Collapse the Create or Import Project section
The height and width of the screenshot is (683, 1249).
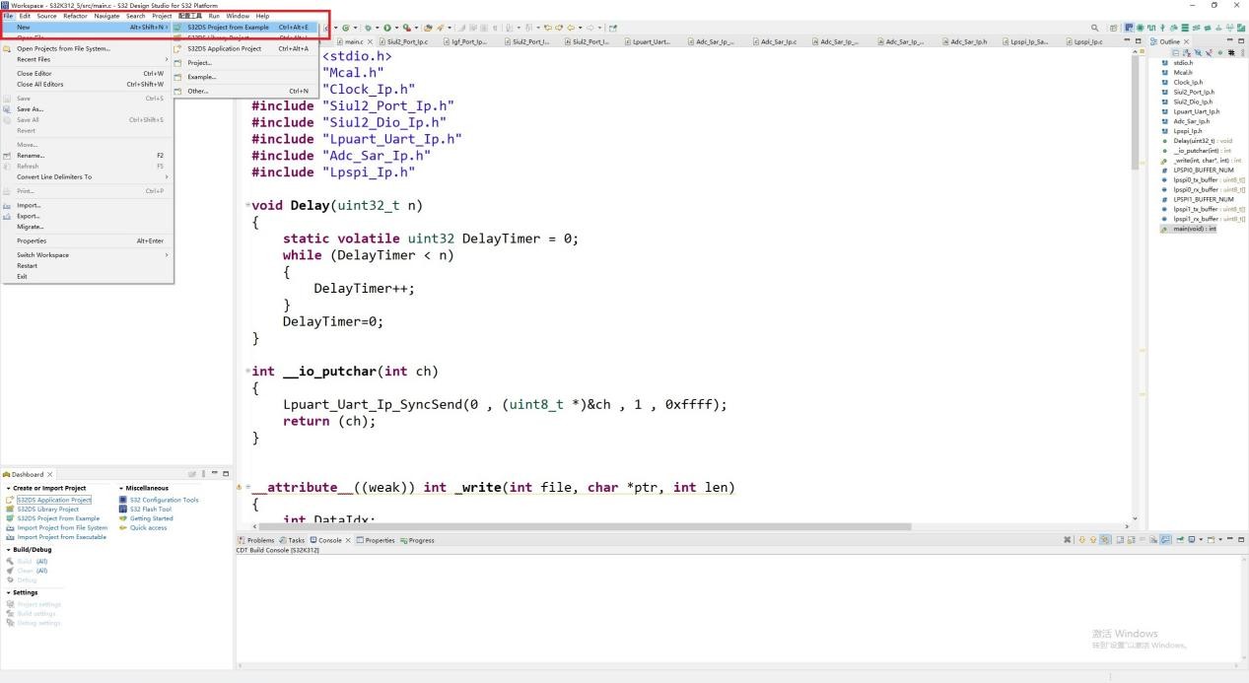tap(8, 488)
